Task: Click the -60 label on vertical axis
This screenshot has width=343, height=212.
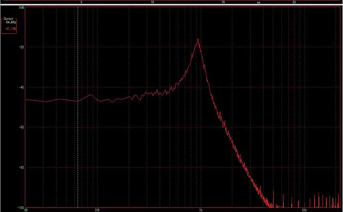Action: pyautogui.click(x=21, y=127)
